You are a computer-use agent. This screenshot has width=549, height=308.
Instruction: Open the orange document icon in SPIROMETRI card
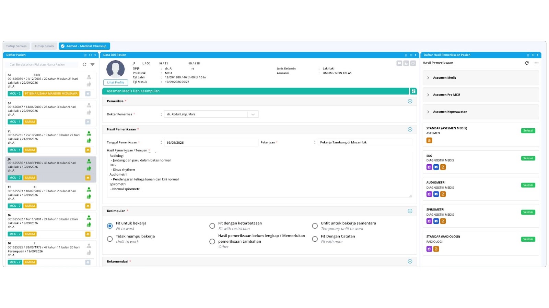click(443, 221)
